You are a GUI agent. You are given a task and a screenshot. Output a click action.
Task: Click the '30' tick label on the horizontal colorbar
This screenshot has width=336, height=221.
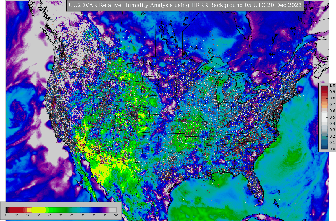click(39, 215)
